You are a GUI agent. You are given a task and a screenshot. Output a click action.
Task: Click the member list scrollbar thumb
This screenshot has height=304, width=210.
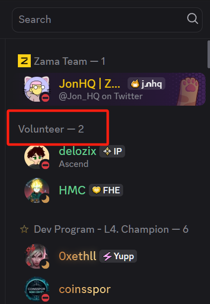209,54
